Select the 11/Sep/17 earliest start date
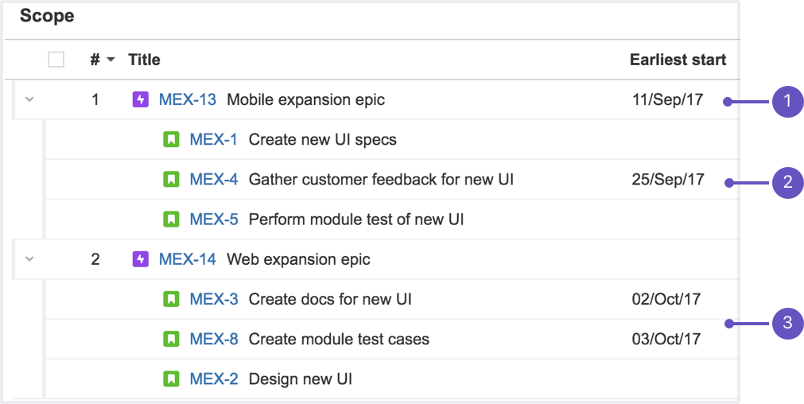This screenshot has width=804, height=404. click(x=667, y=99)
